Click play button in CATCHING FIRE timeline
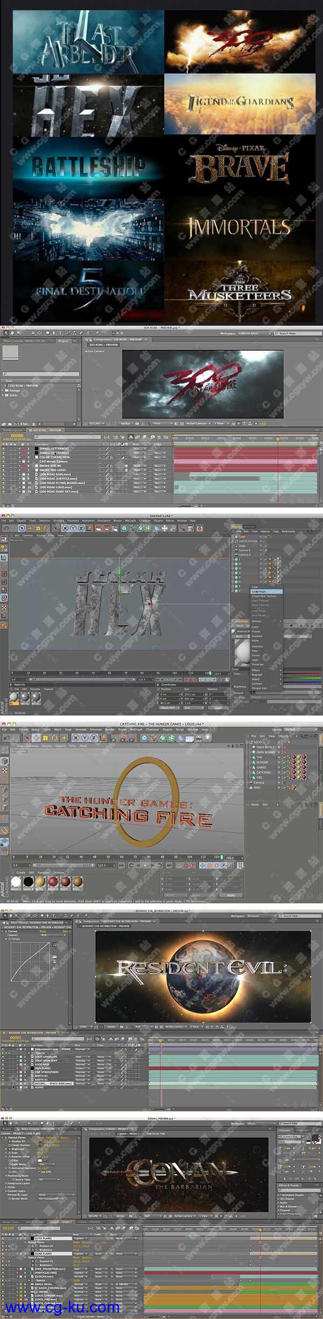The width and height of the screenshot is (323, 1319). (145, 865)
